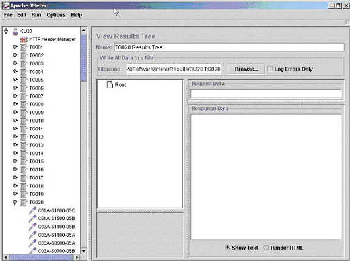
Task: Select the Root node label
Action: pos(120,85)
